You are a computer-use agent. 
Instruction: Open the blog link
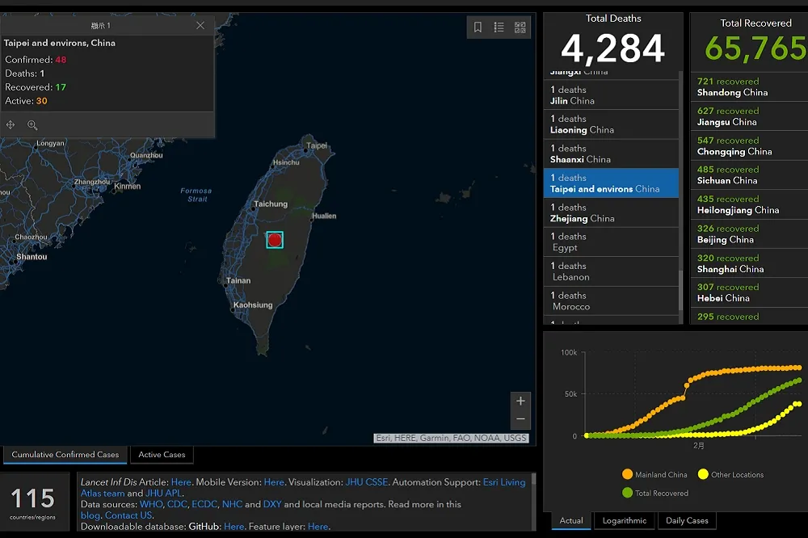pos(90,515)
